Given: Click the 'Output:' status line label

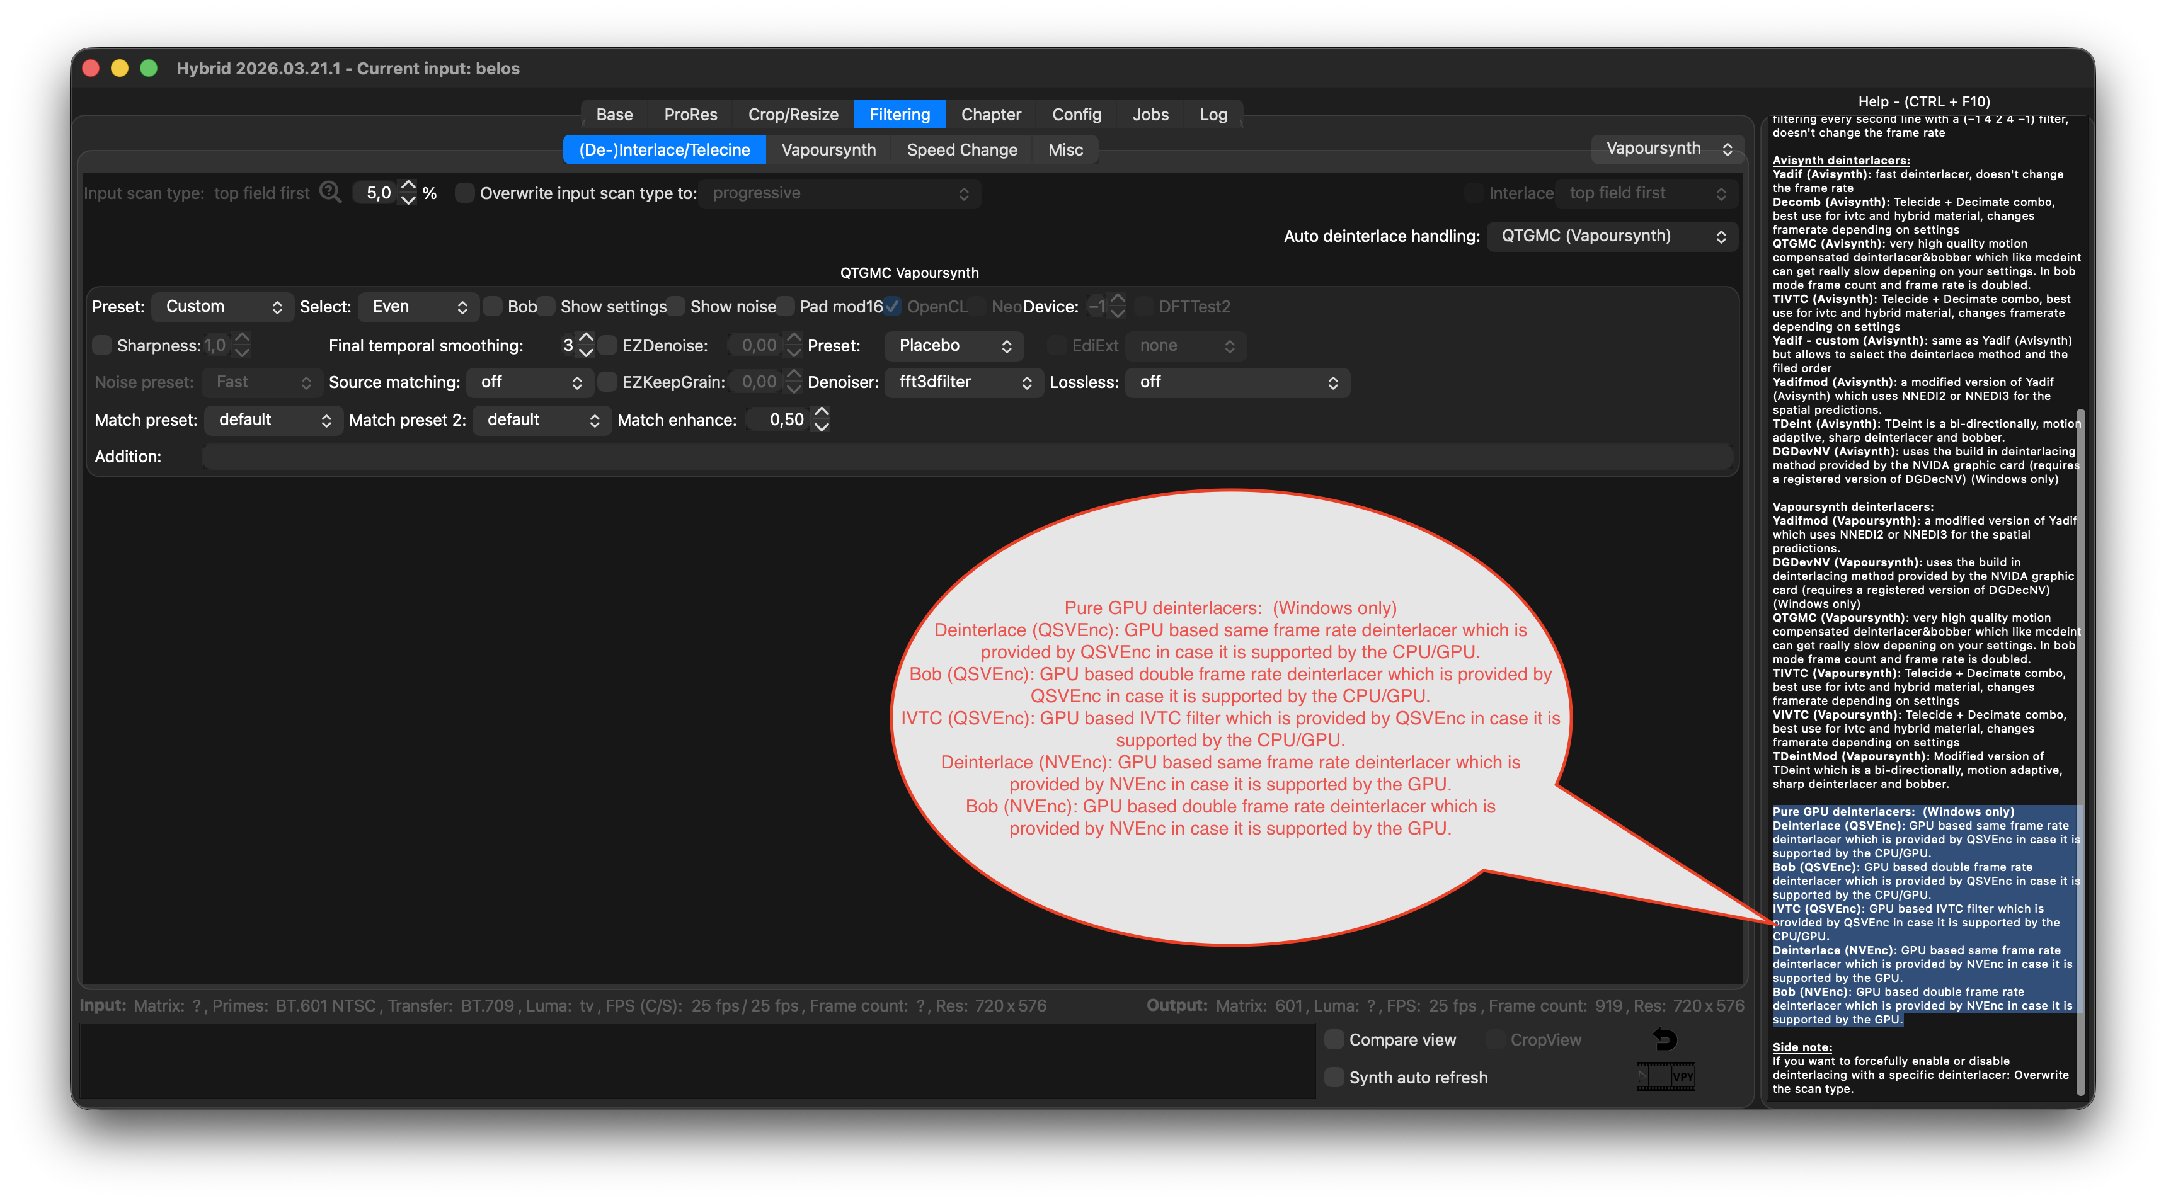Looking at the screenshot, I should coord(1176,1005).
